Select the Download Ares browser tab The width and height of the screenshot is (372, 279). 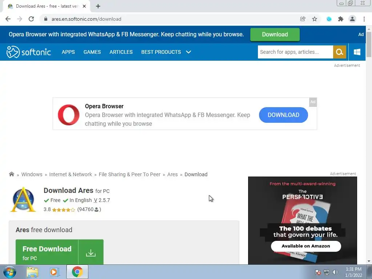46,6
